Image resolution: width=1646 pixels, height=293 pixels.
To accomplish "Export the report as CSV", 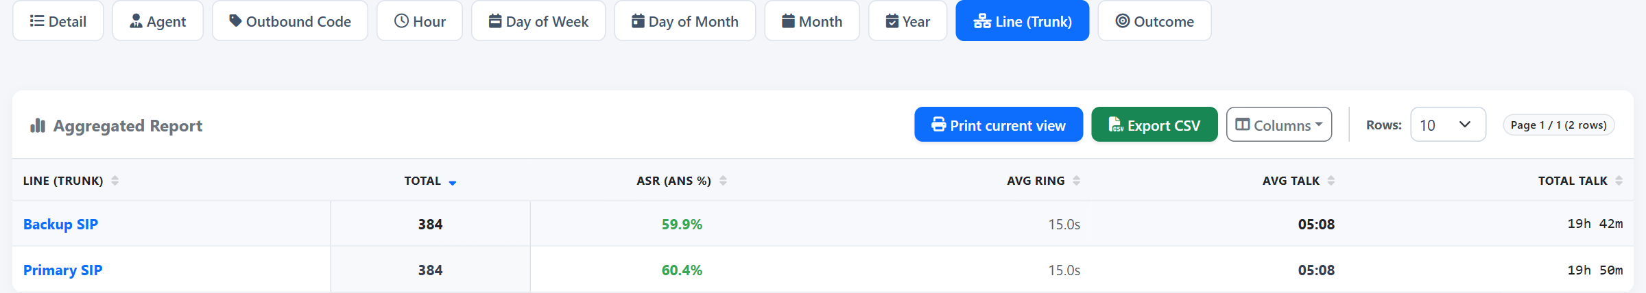I will (x=1155, y=125).
